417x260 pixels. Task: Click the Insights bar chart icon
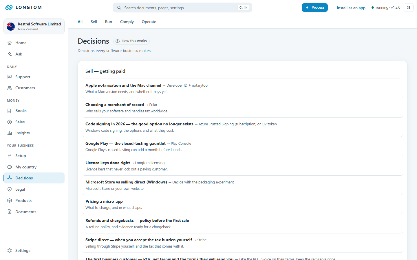10,133
